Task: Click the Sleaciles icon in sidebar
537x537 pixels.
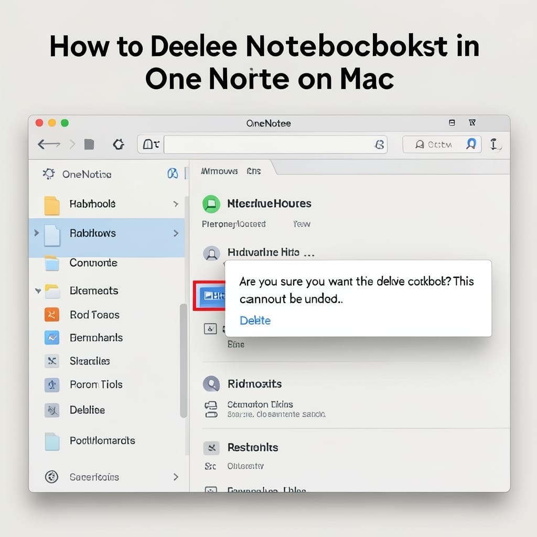Action: pyautogui.click(x=52, y=361)
